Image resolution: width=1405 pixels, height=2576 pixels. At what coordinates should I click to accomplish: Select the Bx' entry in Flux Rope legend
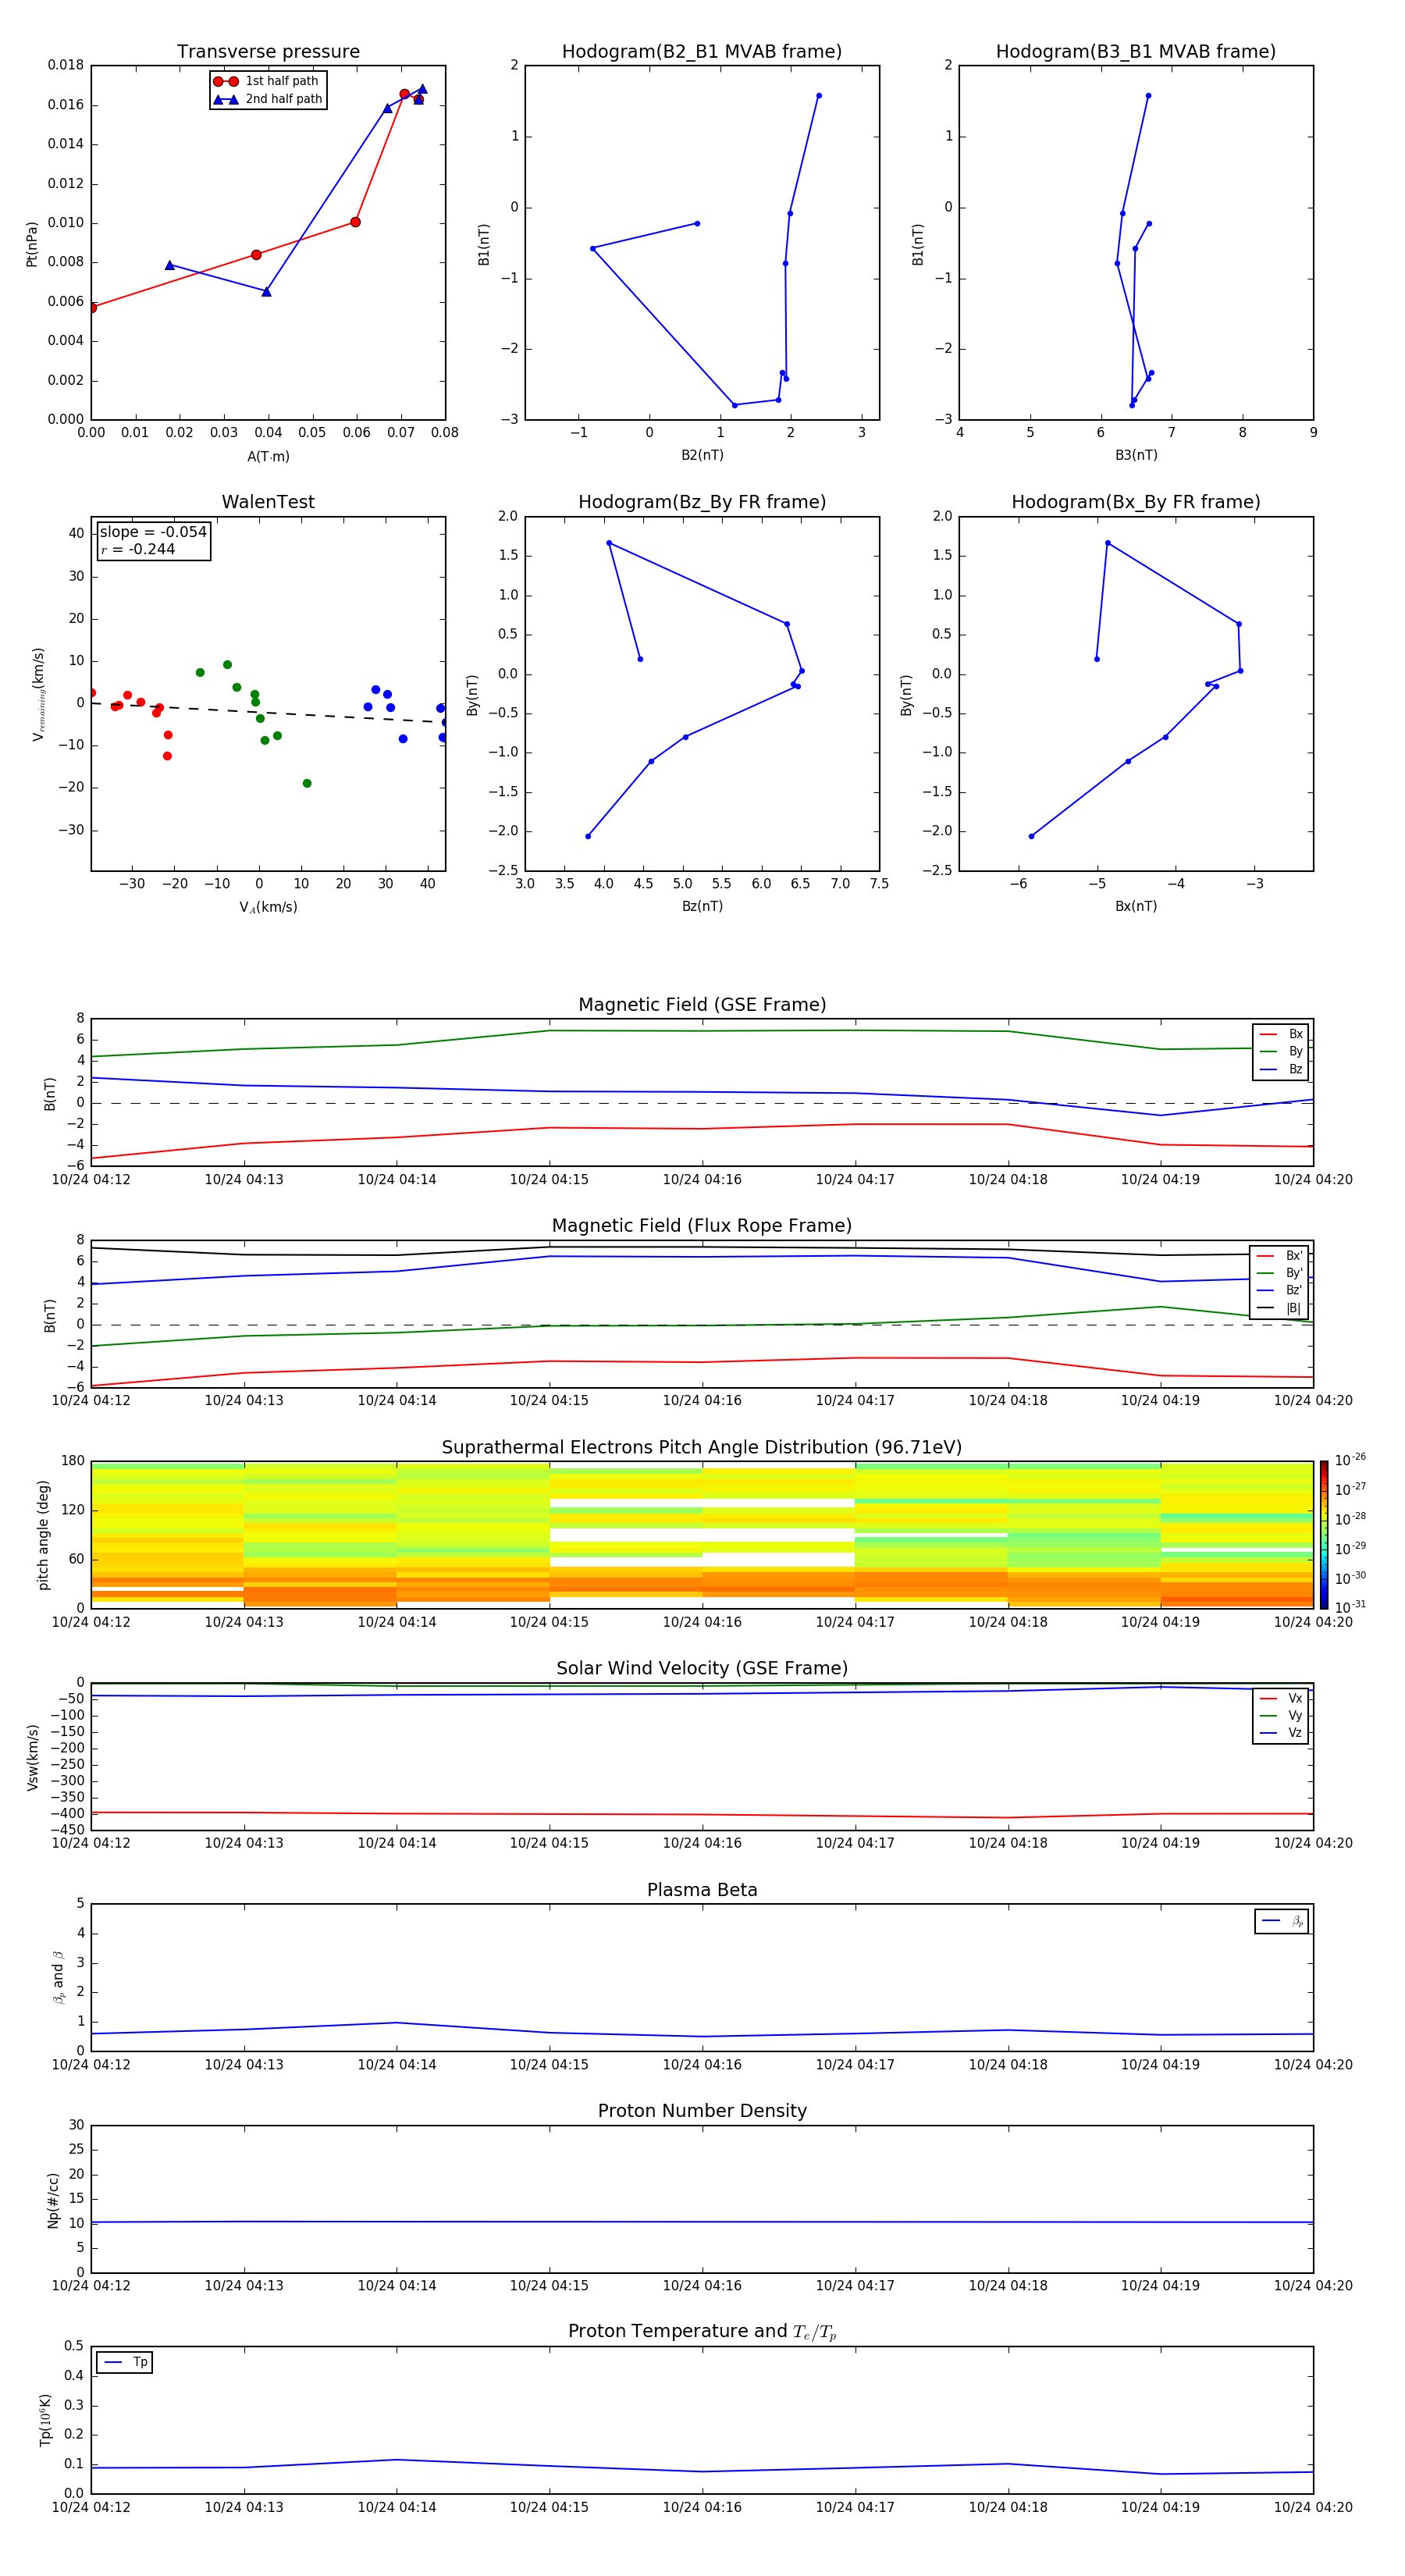[x=1280, y=1256]
